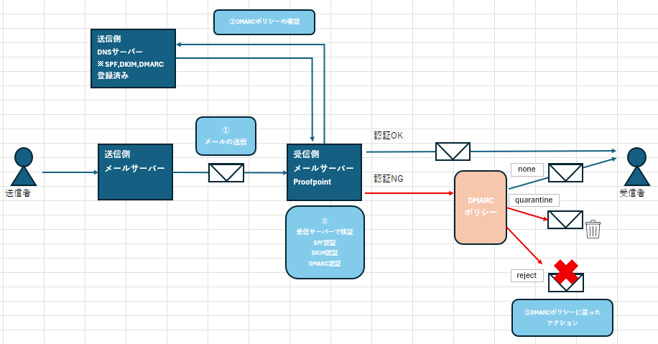Select the envelope beside the trash can
Viewport: 658px width, 344px height.
point(565,220)
